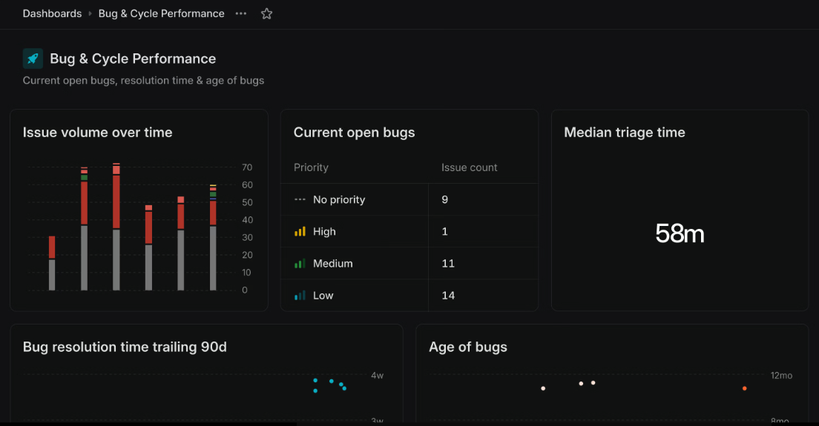Click the first shortest bar in issue volume chart
Image resolution: width=819 pixels, height=426 pixels.
click(52, 263)
